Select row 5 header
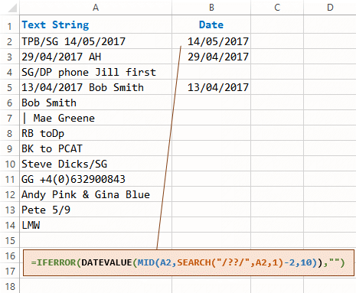The width and height of the screenshot is (356, 293). click(x=10, y=87)
